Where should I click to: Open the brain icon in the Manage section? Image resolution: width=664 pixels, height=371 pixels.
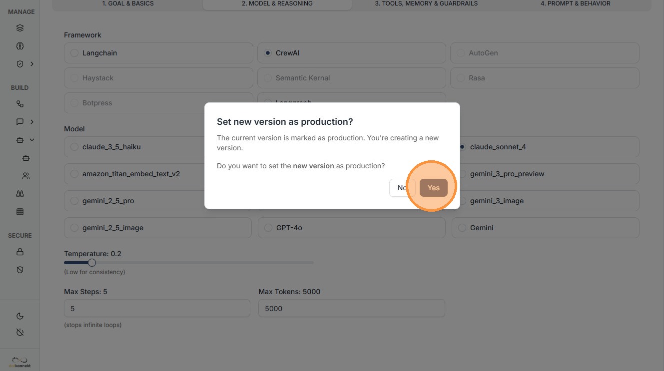coord(20,46)
